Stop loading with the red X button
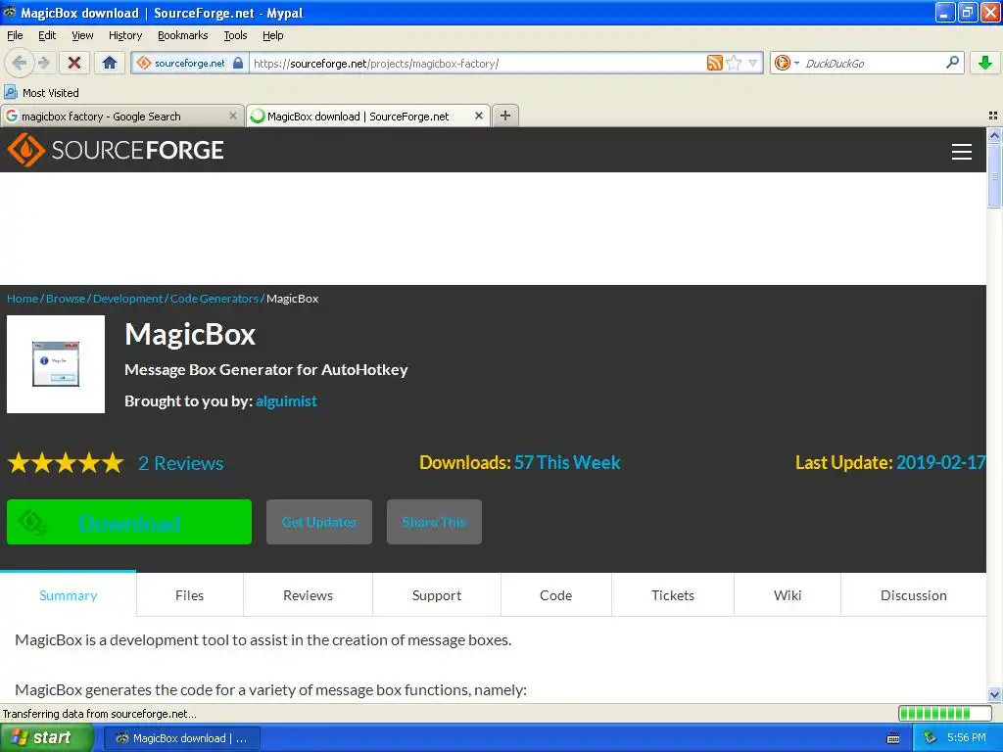Image resolution: width=1003 pixels, height=752 pixels. [74, 63]
